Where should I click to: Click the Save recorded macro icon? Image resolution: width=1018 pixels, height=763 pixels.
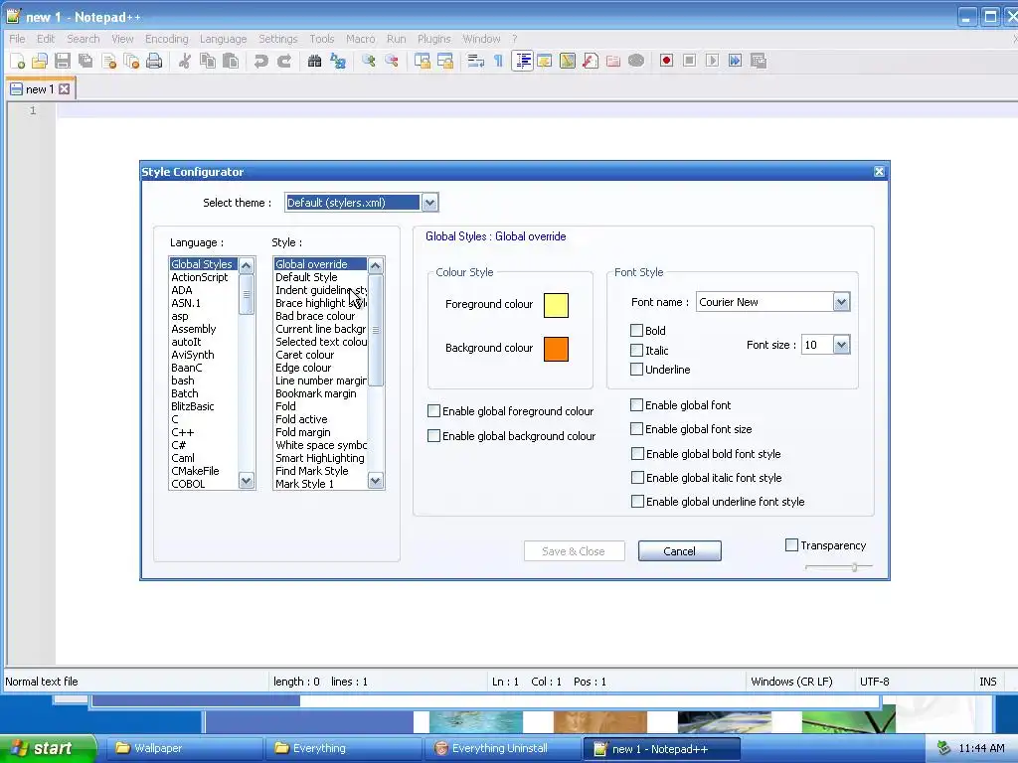pos(759,61)
